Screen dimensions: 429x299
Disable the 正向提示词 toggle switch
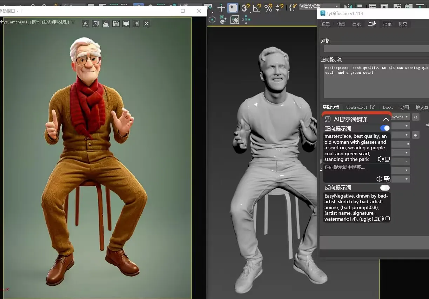pos(385,128)
